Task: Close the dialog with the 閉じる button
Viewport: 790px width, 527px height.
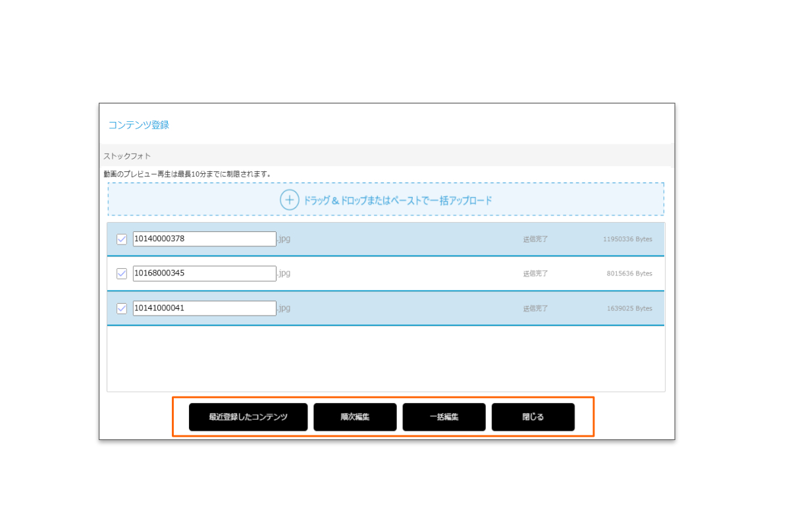Action: (533, 417)
